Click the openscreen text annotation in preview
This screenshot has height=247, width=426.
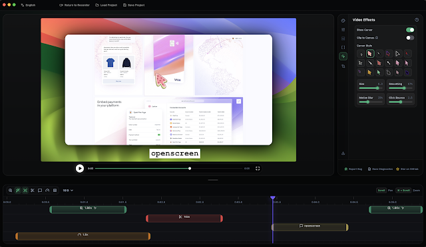pos(174,153)
